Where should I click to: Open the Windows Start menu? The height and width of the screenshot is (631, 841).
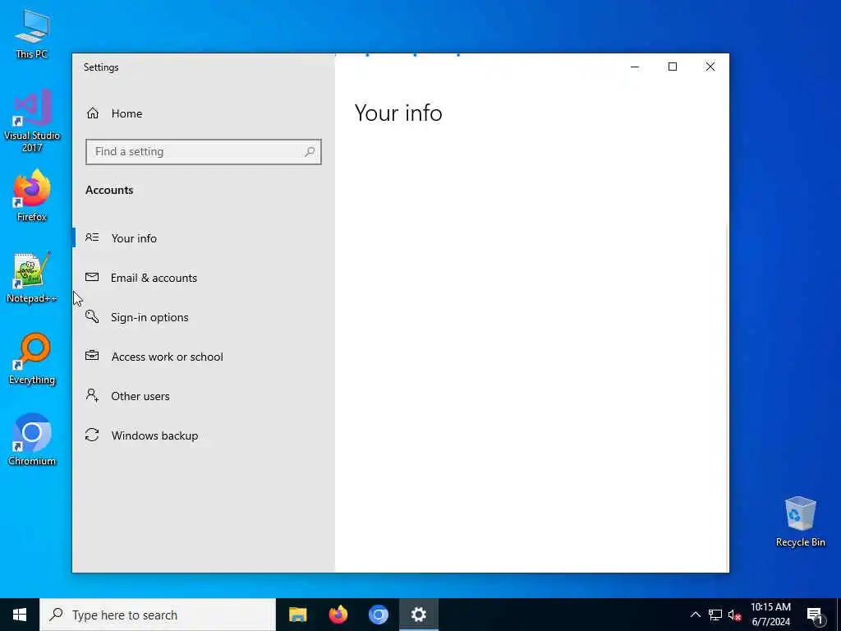point(20,615)
